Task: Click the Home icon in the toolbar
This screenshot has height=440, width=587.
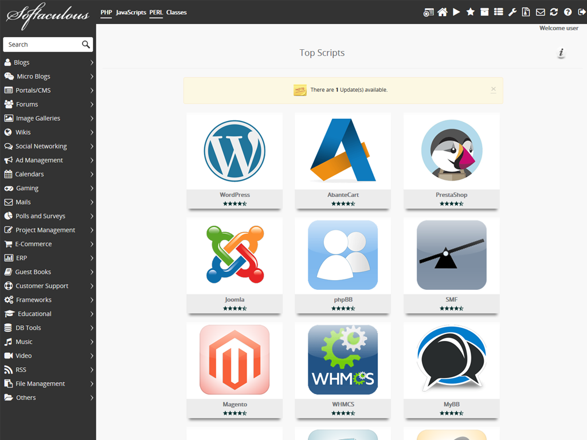Action: click(x=443, y=11)
